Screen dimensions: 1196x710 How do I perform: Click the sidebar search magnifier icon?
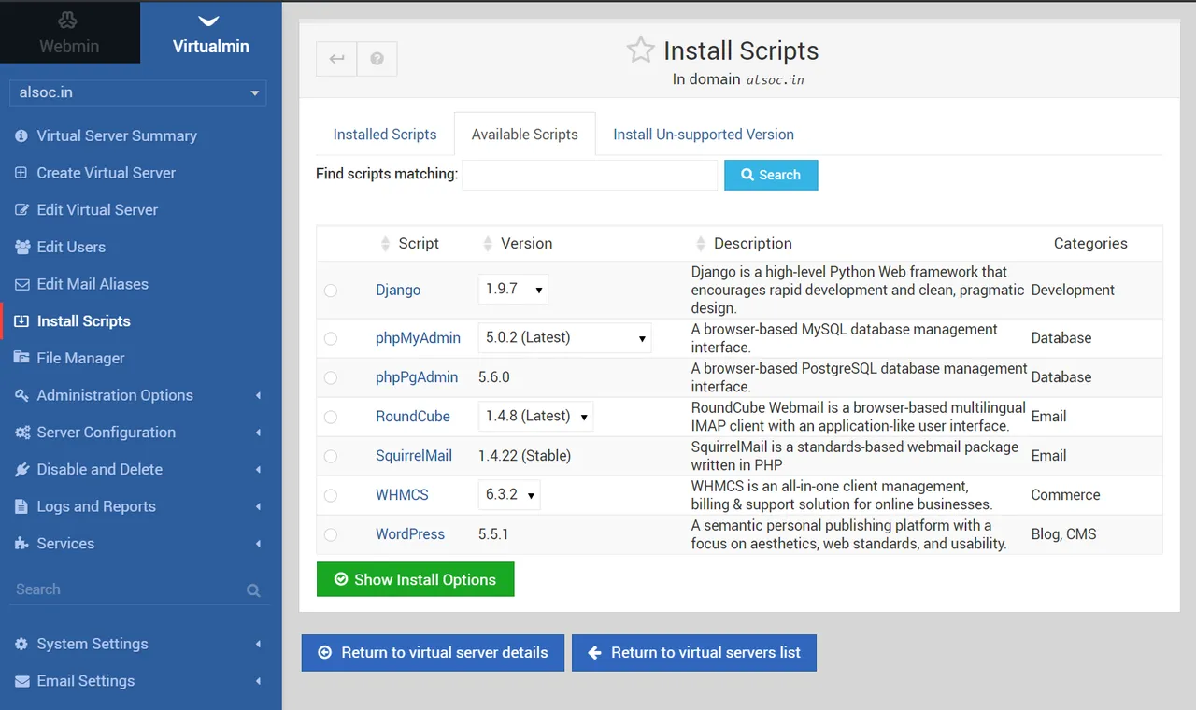253,590
